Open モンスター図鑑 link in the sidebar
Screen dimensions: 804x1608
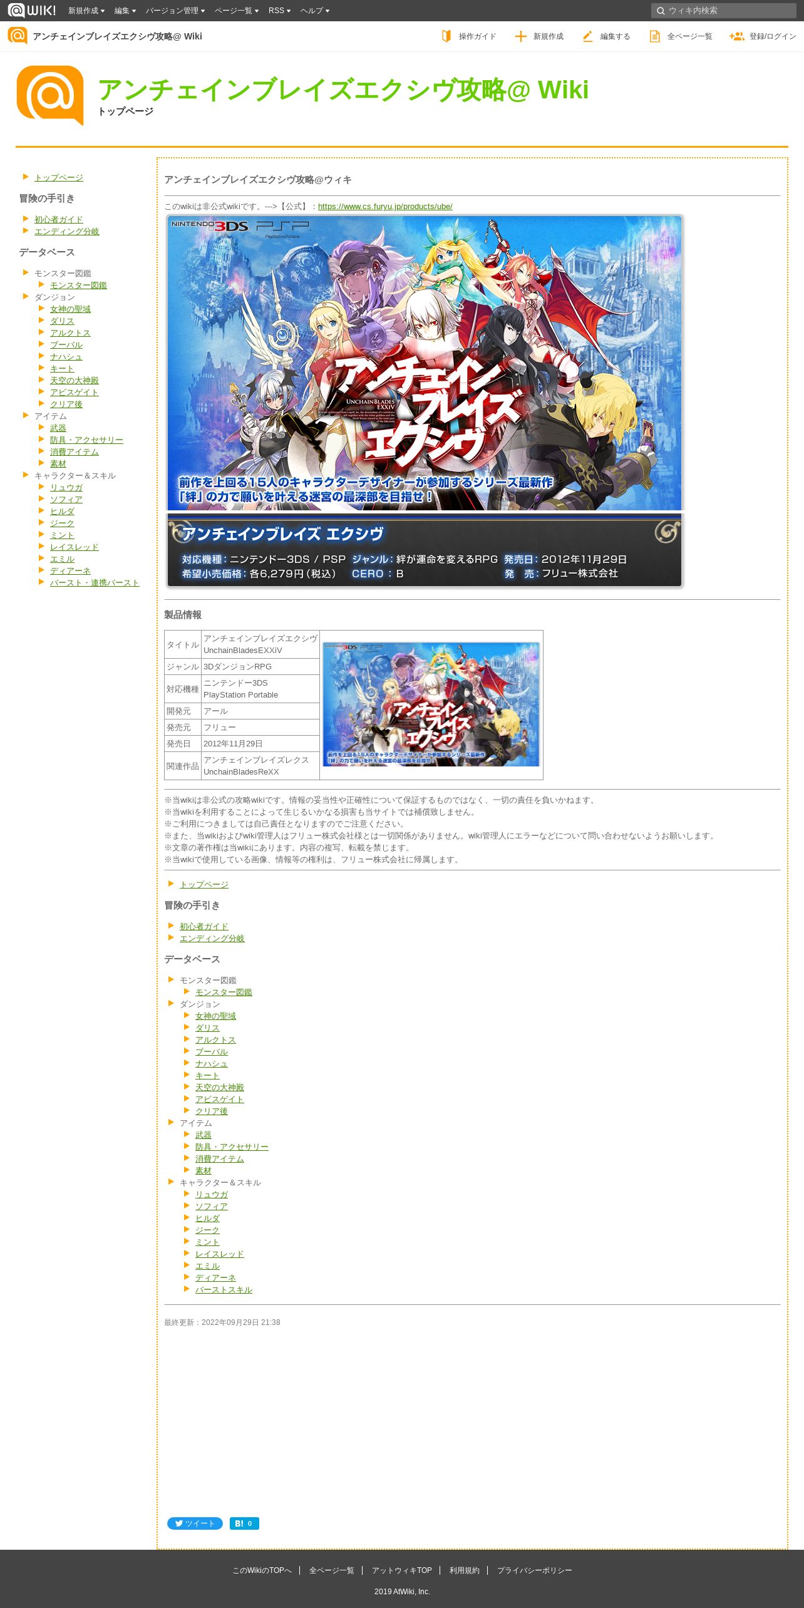pyautogui.click(x=78, y=286)
